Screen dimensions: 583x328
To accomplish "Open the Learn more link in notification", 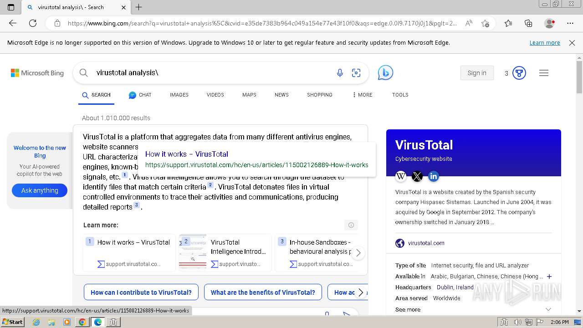I will click(x=545, y=43).
